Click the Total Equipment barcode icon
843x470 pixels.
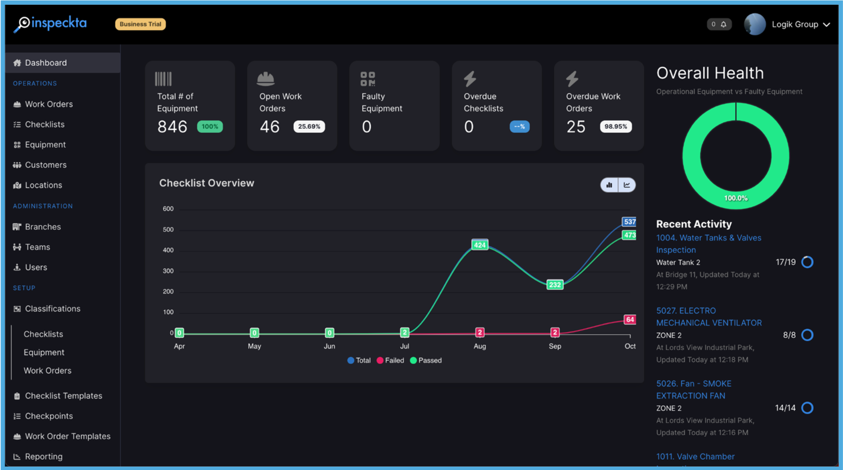pyautogui.click(x=163, y=79)
